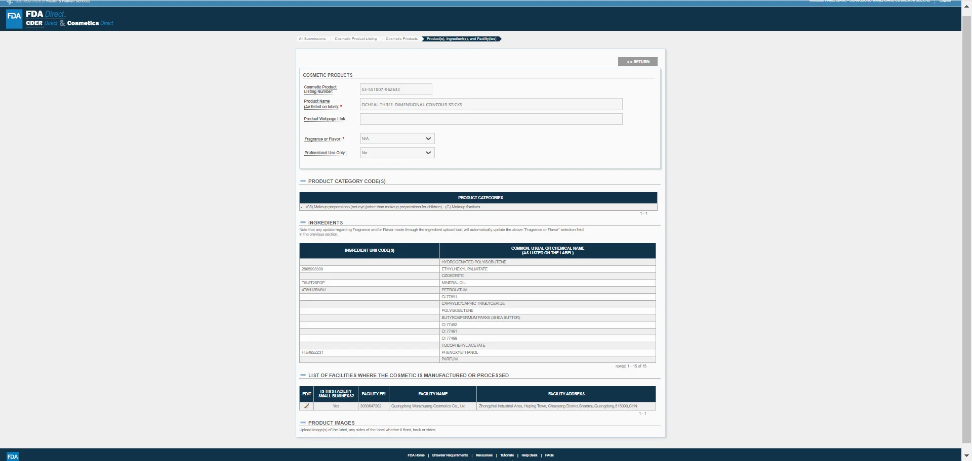Open the Help Desk footer link

tap(530, 455)
